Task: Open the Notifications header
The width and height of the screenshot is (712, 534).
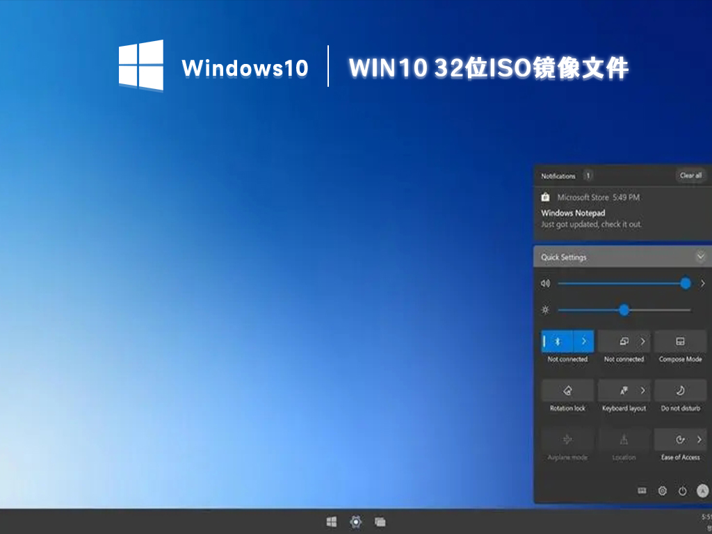Action: pos(557,176)
